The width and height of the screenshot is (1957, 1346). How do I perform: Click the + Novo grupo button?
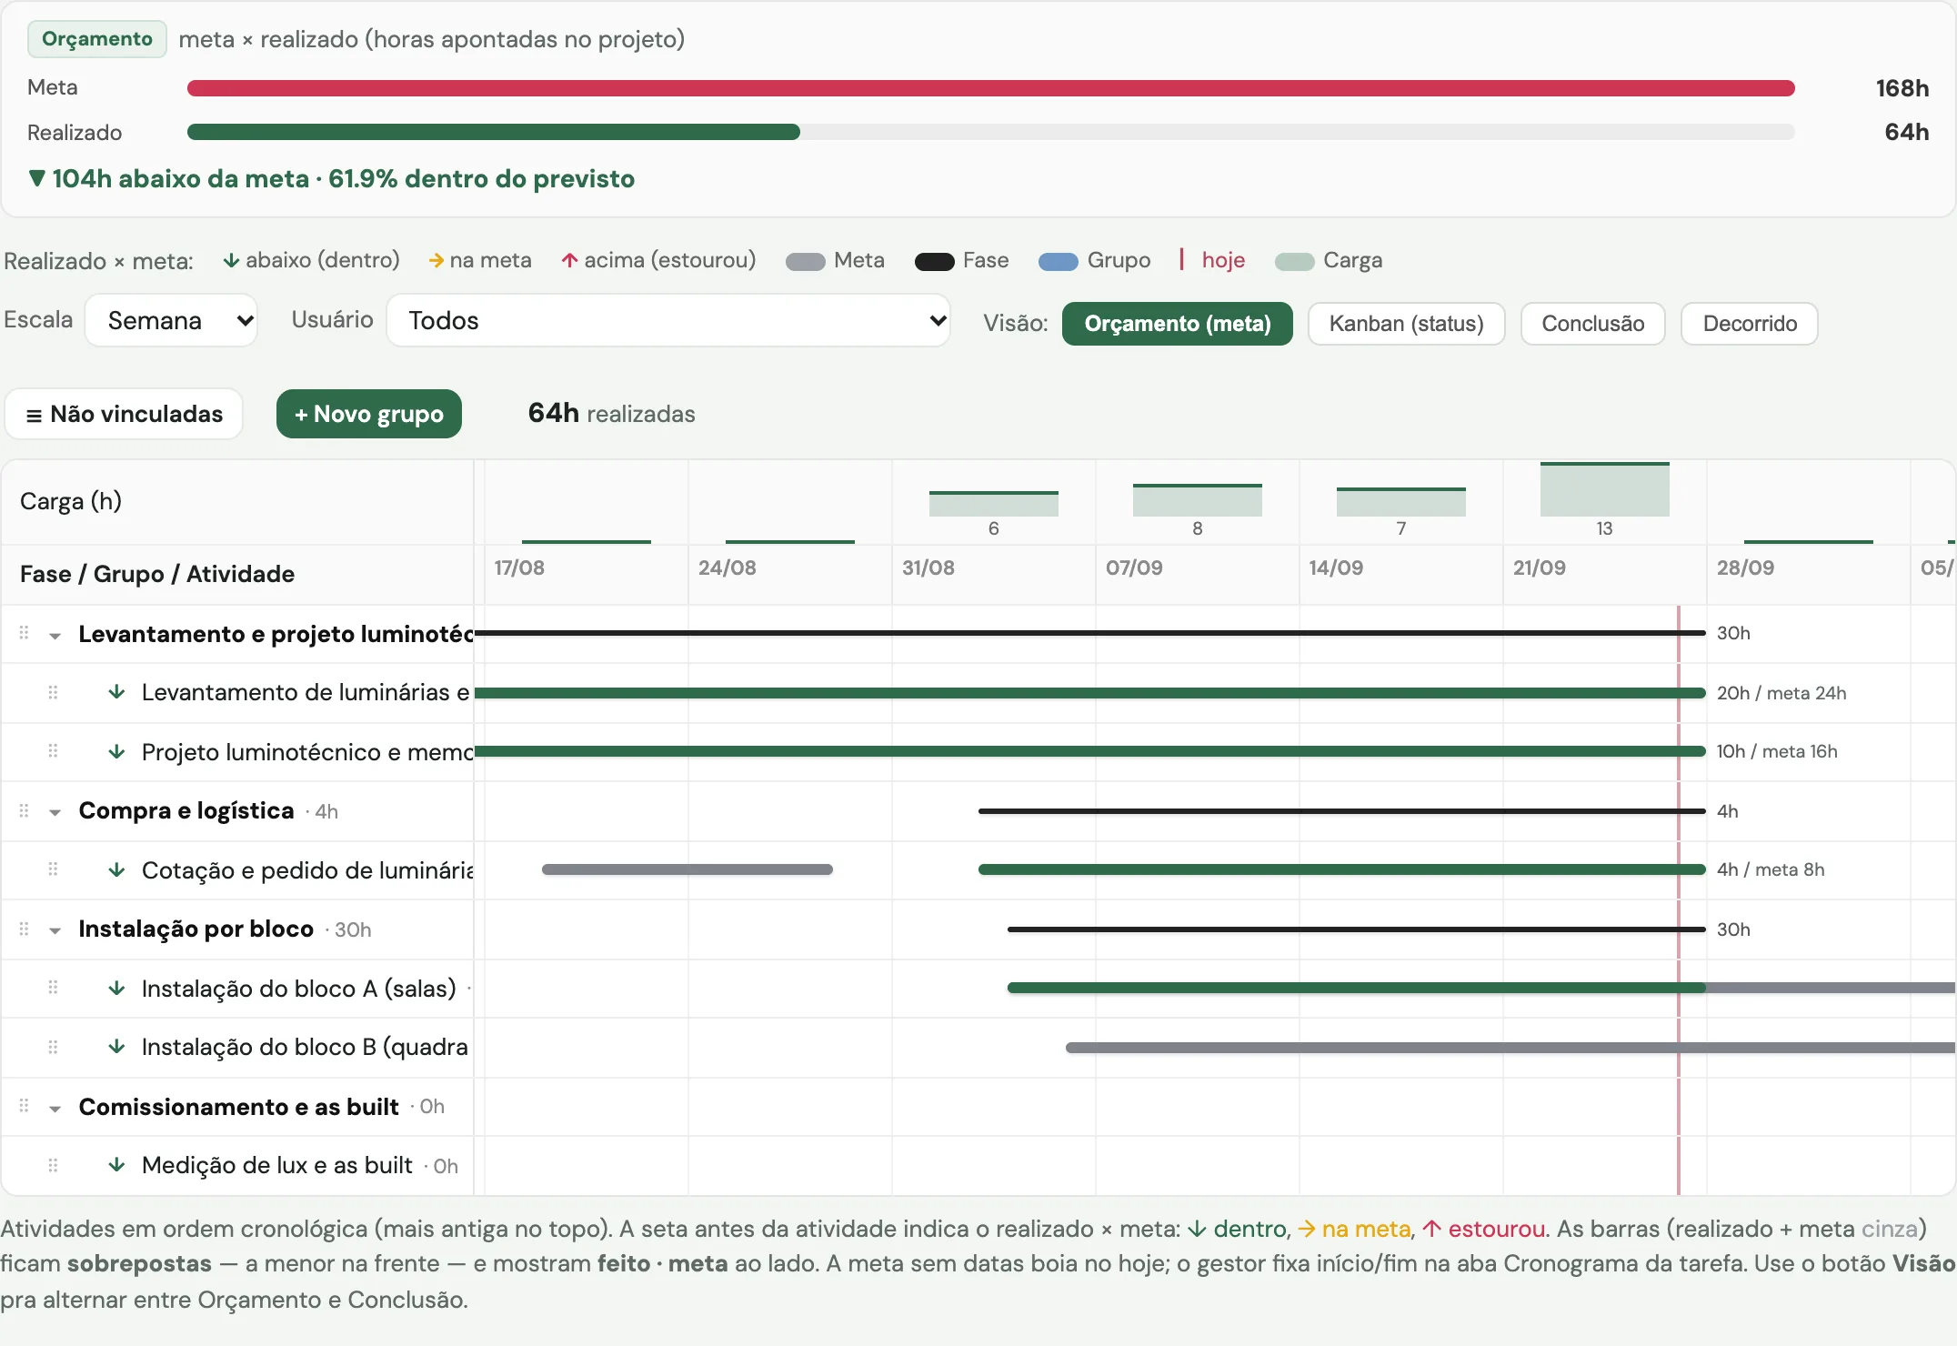click(x=368, y=414)
